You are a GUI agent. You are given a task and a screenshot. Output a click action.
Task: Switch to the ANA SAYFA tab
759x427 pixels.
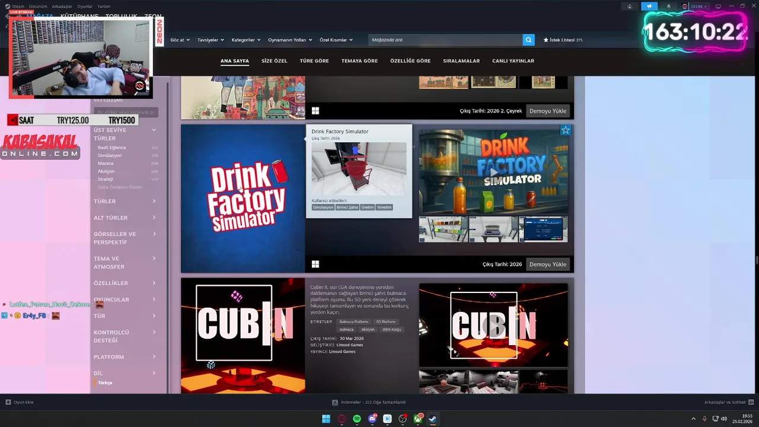[235, 60]
